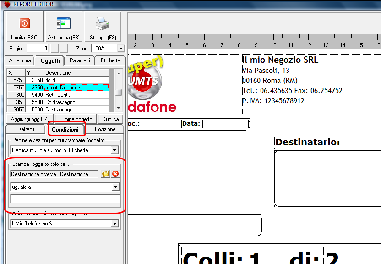This screenshot has height=264, width=381.
Task: Switch to the Etichette tab
Action: point(110,60)
